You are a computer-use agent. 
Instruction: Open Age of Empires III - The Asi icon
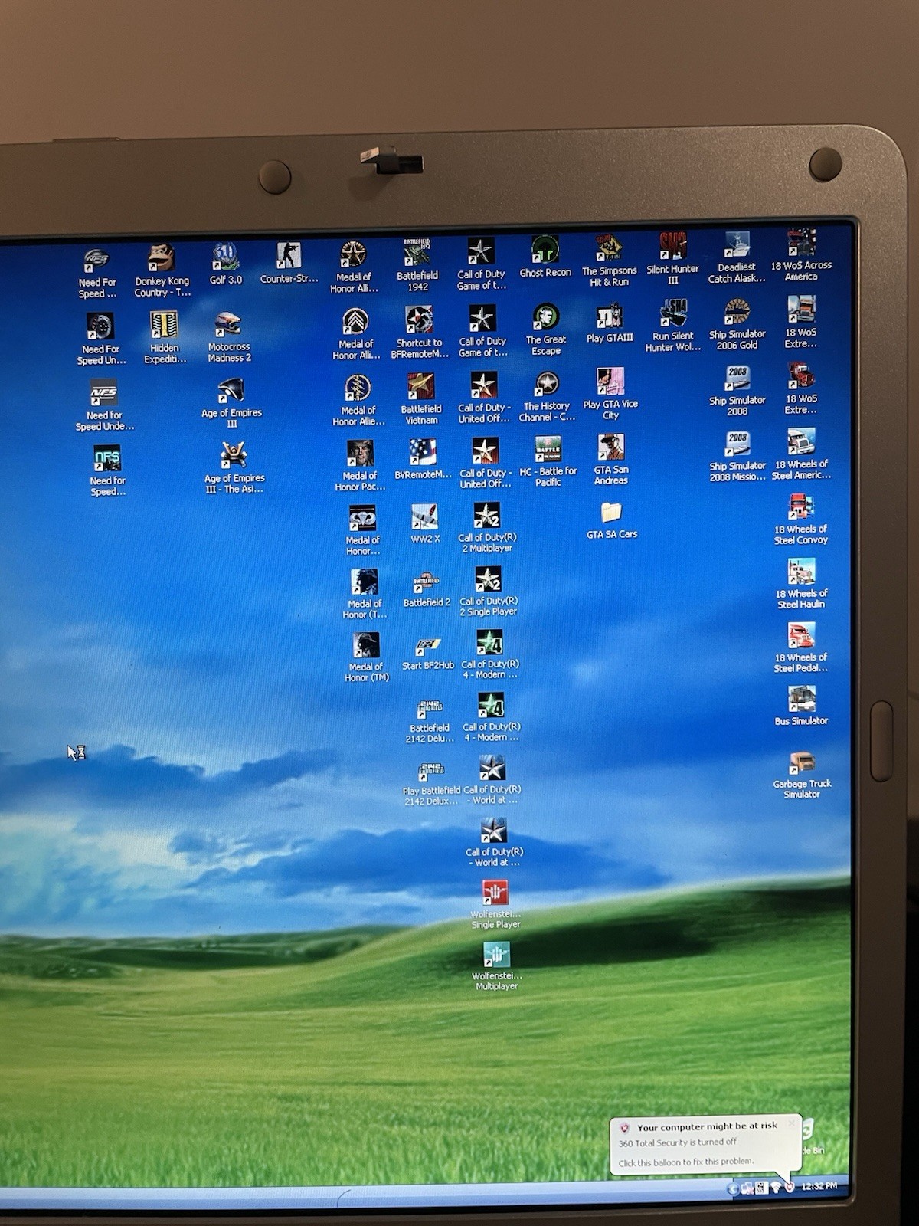pos(234,467)
